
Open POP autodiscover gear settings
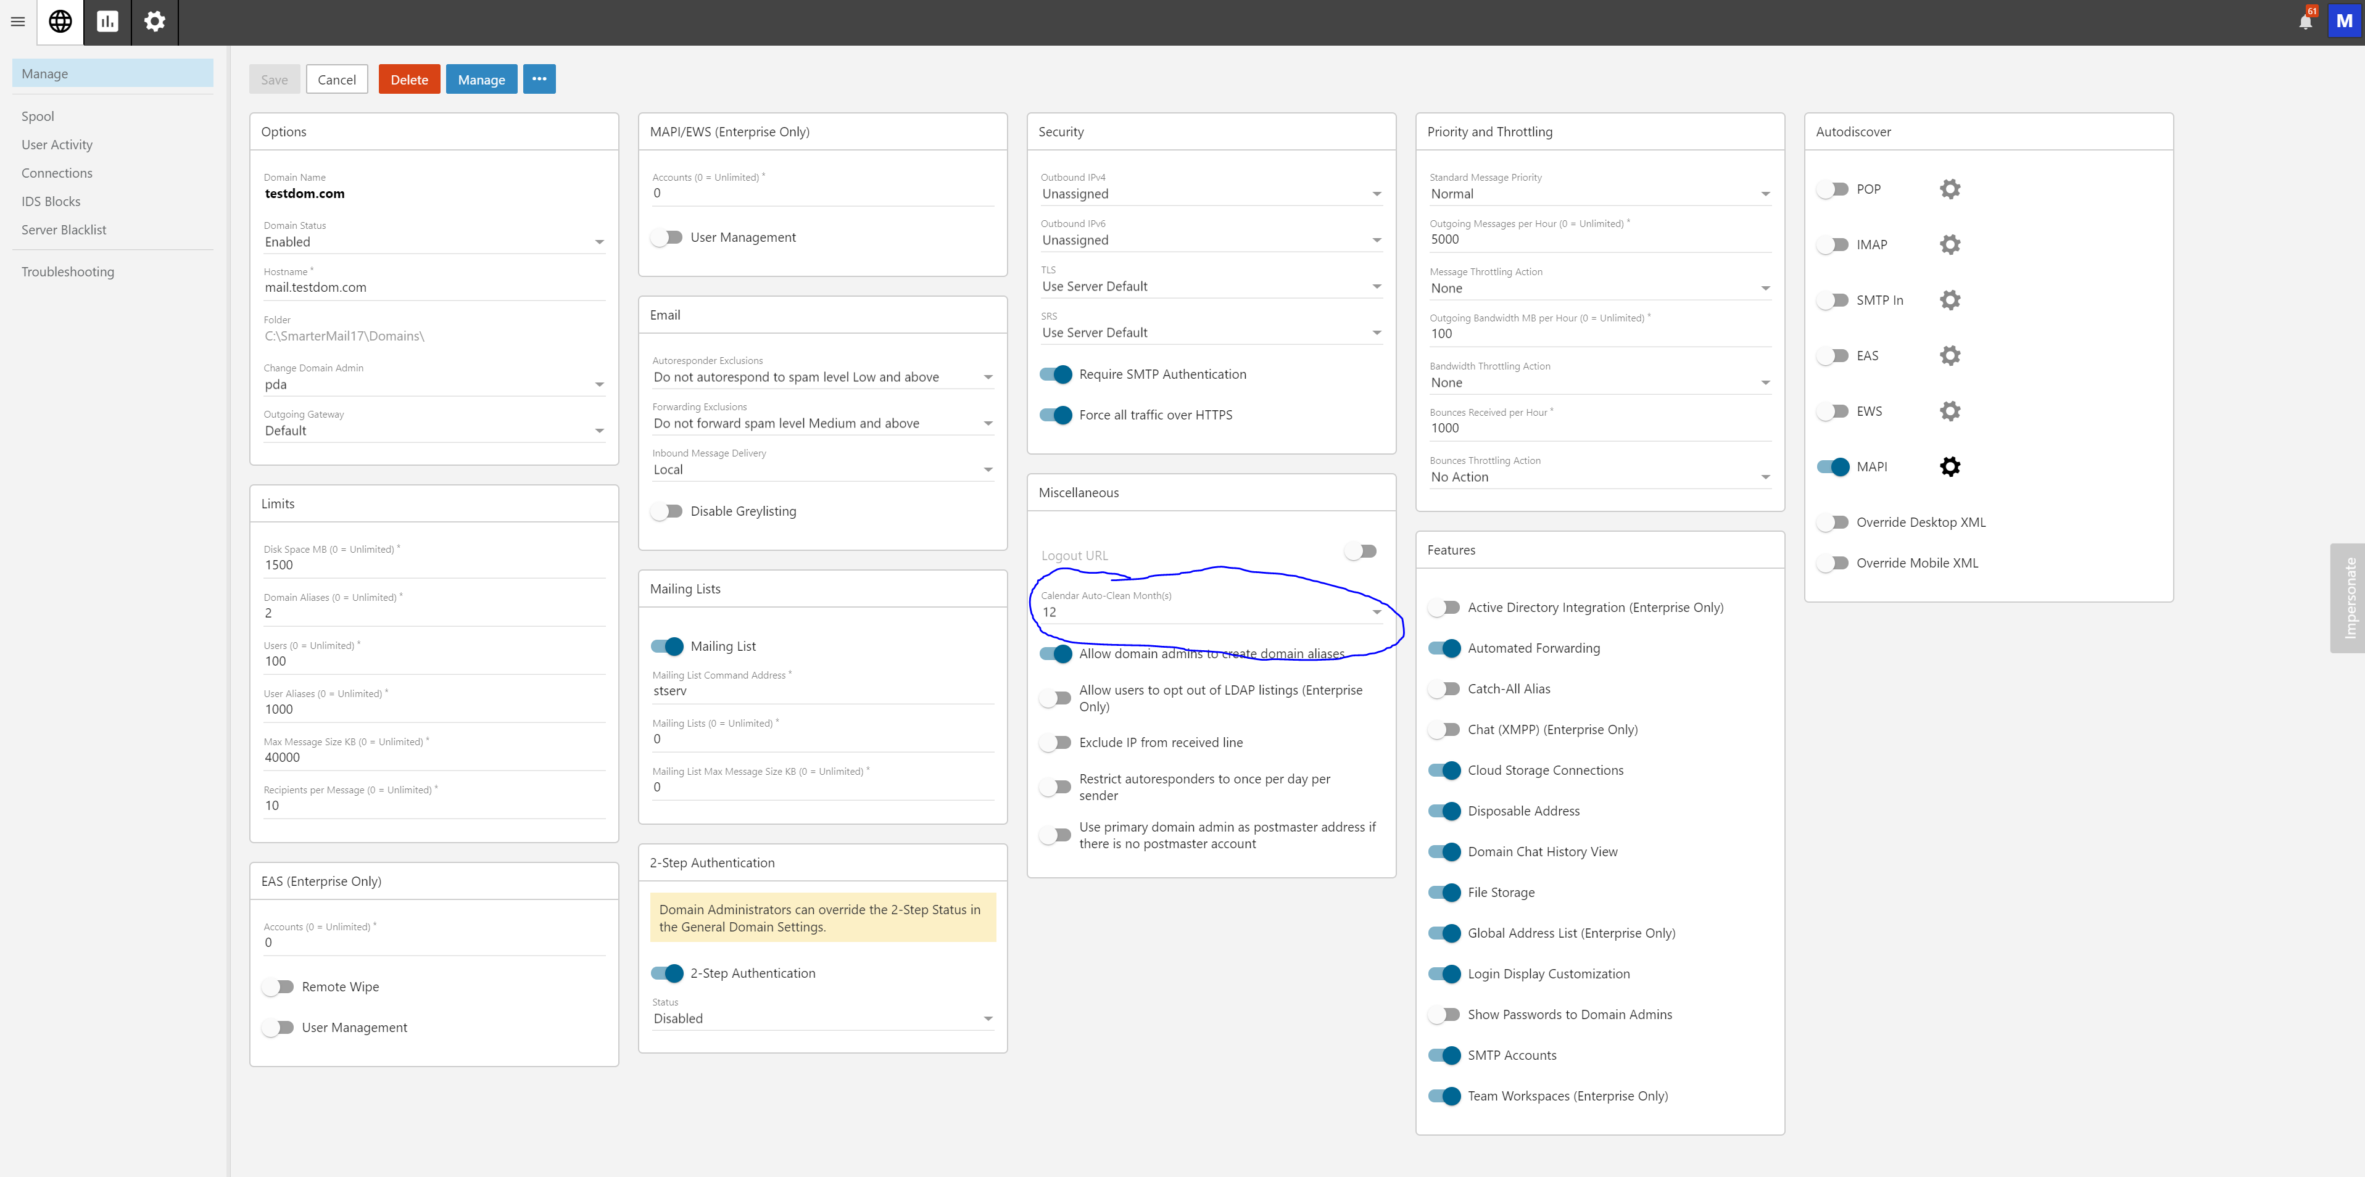click(1949, 189)
